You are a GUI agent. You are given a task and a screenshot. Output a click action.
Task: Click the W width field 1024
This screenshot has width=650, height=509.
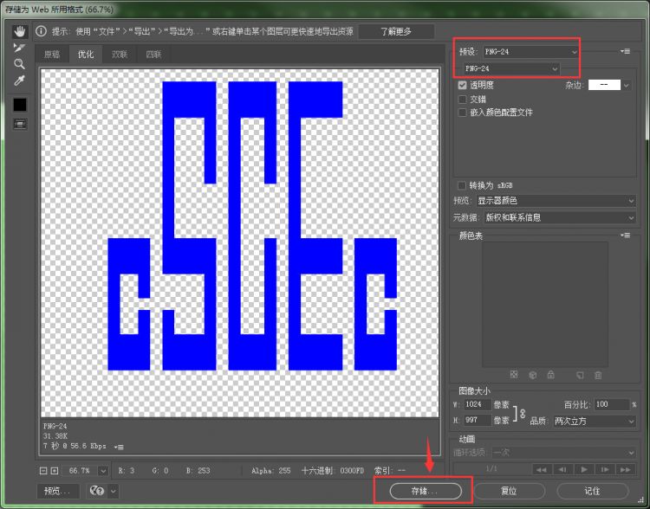[478, 404]
